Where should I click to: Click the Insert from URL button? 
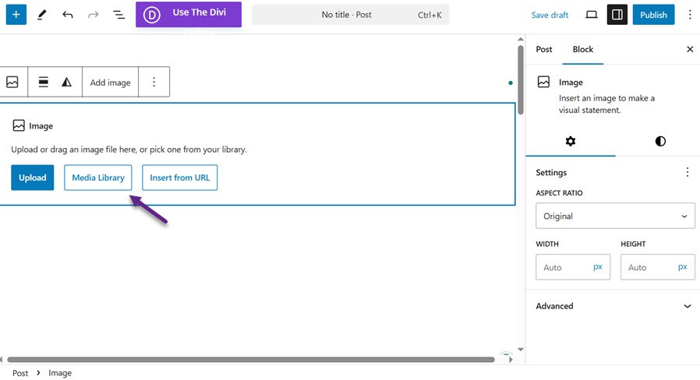tap(179, 178)
